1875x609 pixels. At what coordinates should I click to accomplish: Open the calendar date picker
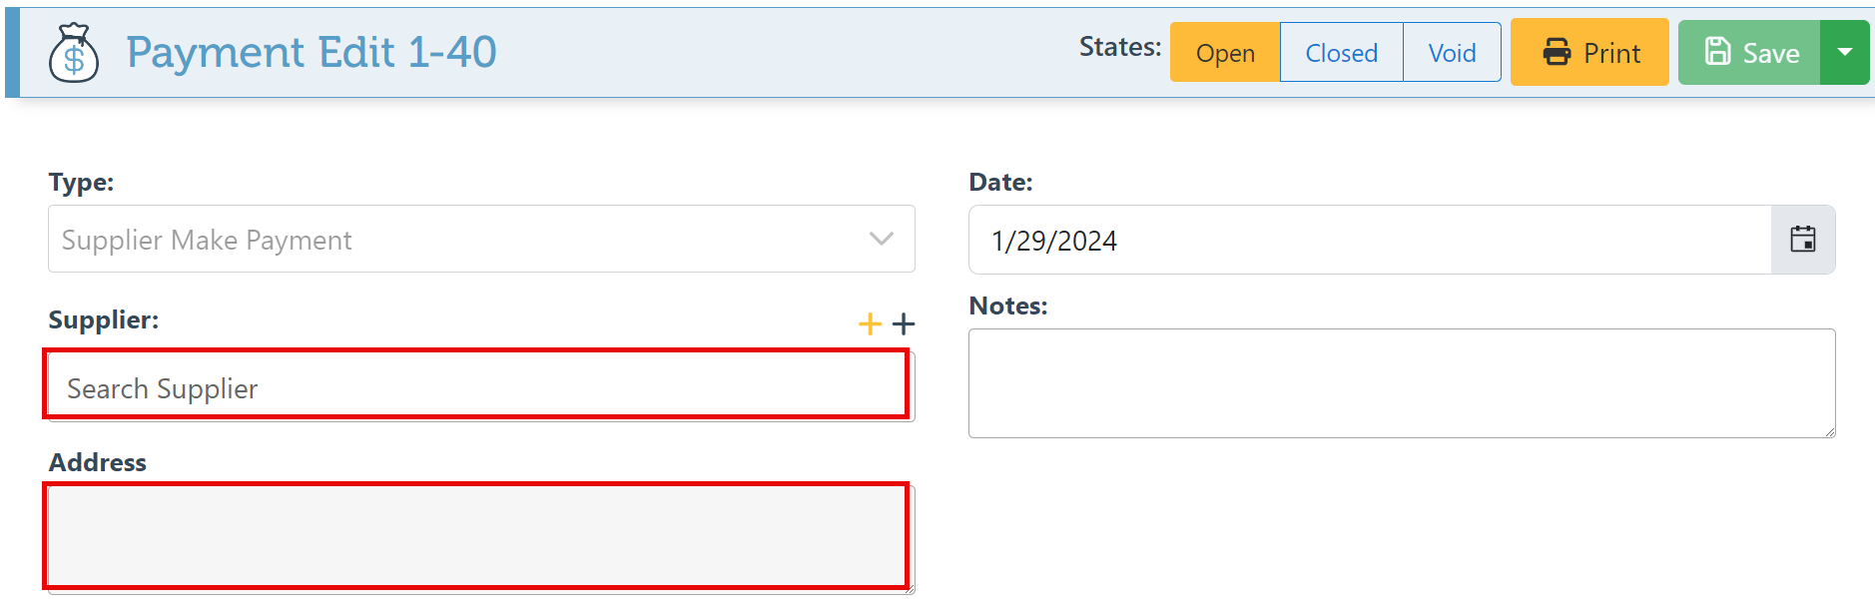pyautogui.click(x=1802, y=240)
